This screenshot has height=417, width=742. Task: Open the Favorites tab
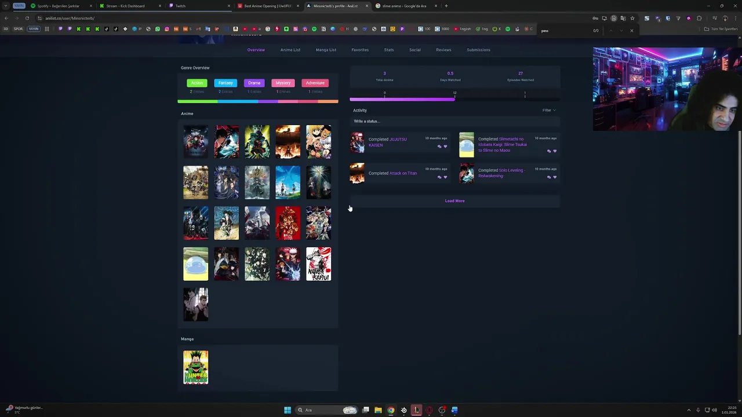pyautogui.click(x=360, y=50)
